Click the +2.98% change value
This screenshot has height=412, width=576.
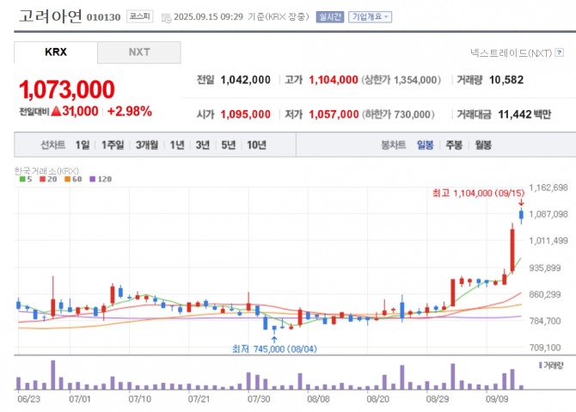click(130, 111)
